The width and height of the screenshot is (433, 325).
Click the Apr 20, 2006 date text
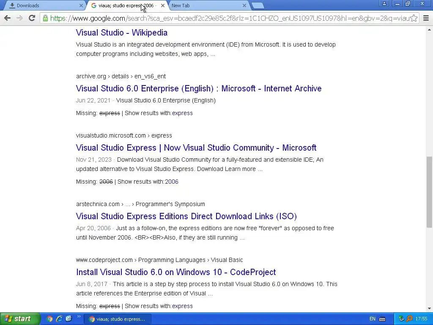coord(93,228)
